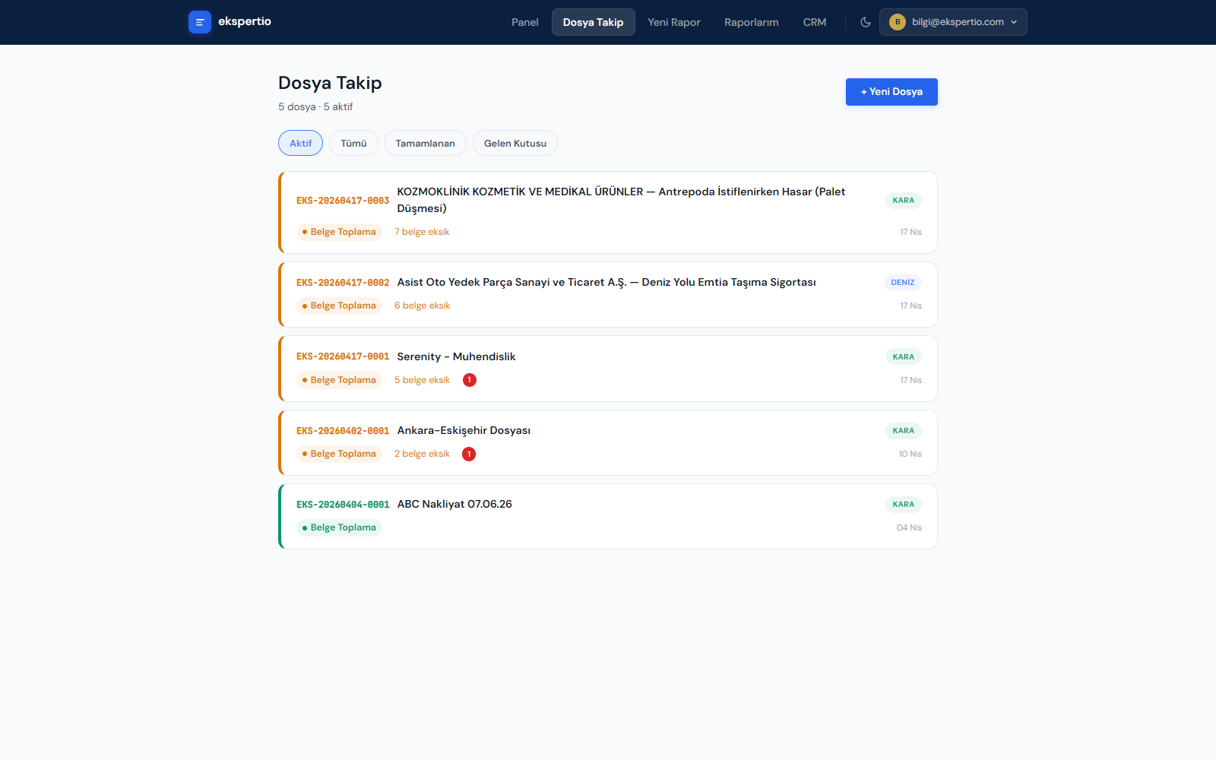Viewport: 1216px width, 760px height.
Task: Click the 5 dosya · 5 aktif summary text
Action: (315, 106)
